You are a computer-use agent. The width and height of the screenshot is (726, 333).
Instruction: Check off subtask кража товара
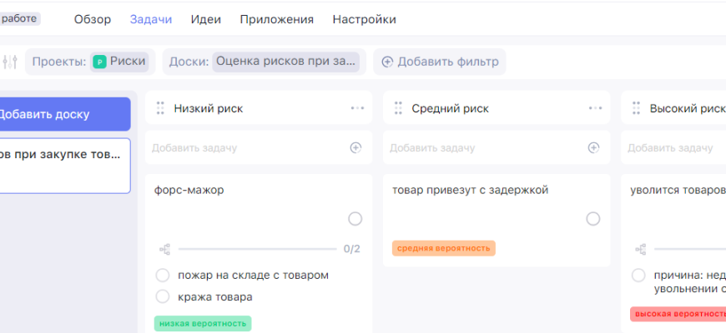coord(163,296)
